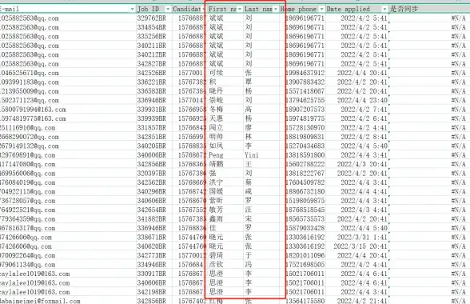This screenshot has height=304, width=470.
Task: Select Job ID cell 342851BR
Action: click(x=151, y=137)
